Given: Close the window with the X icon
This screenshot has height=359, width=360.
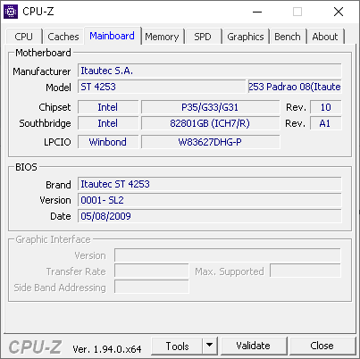Looking at the screenshot, I should click(339, 12).
